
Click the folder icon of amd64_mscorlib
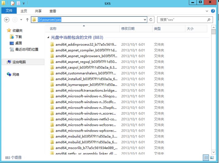tap(52, 147)
